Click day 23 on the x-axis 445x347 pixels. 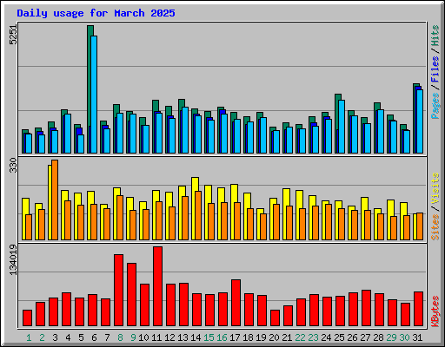[x=313, y=337]
